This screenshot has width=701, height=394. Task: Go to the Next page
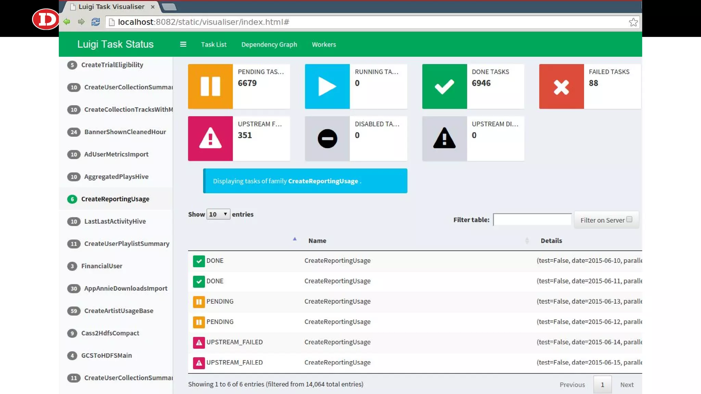(627, 384)
